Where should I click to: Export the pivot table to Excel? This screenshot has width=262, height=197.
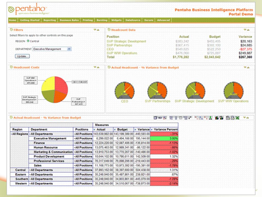(x=237, y=118)
